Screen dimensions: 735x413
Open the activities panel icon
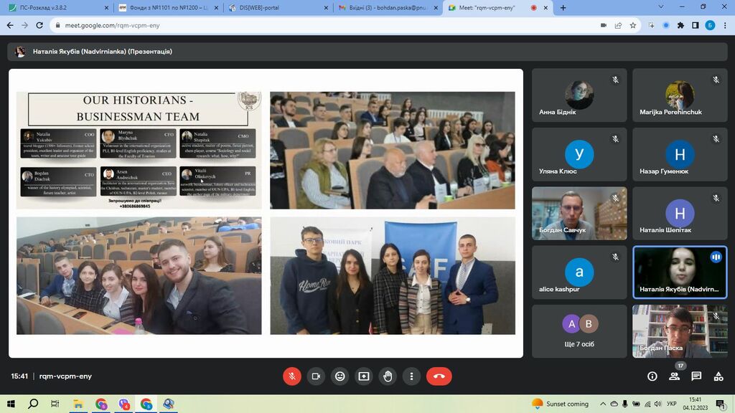click(718, 376)
